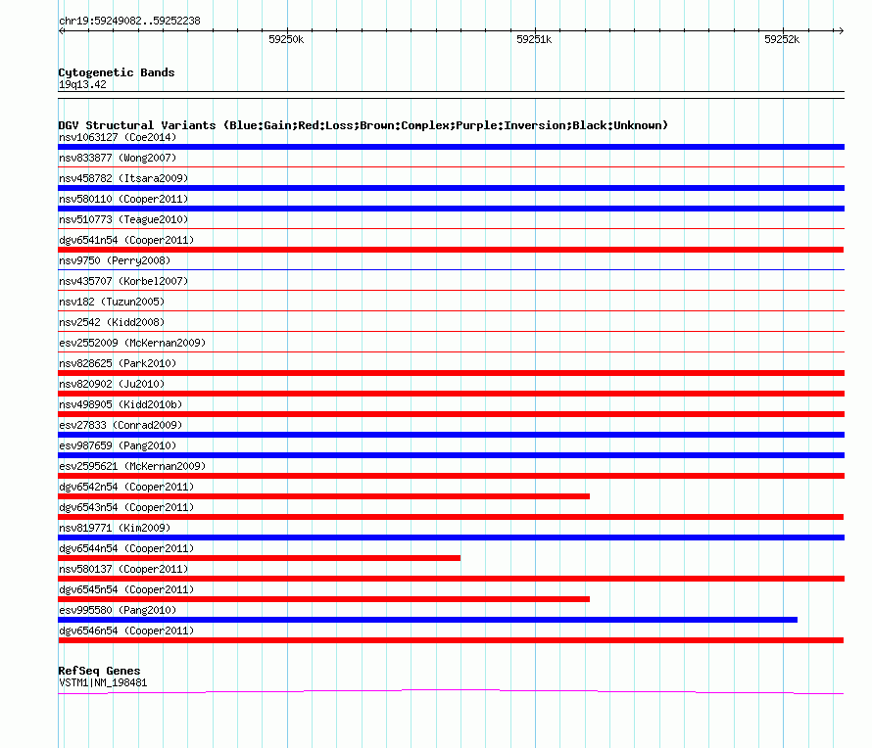Open the nsv819771 (Kim2009) blue bar

(x=451, y=538)
